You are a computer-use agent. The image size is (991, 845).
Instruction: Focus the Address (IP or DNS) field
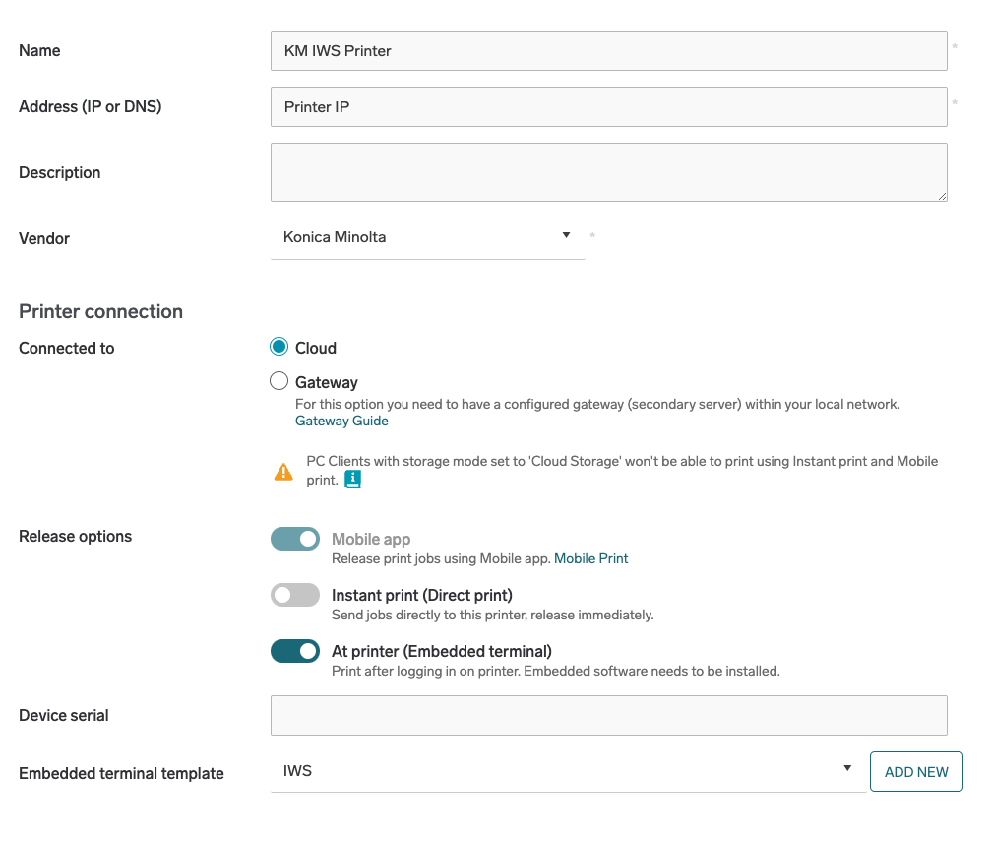(x=608, y=107)
